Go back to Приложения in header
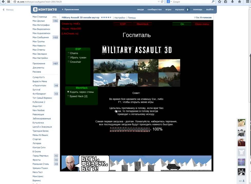Viewport: 251px width, 184px height. pos(70,9)
